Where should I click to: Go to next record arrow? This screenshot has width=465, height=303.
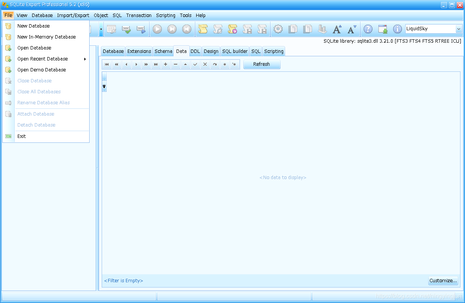136,65
